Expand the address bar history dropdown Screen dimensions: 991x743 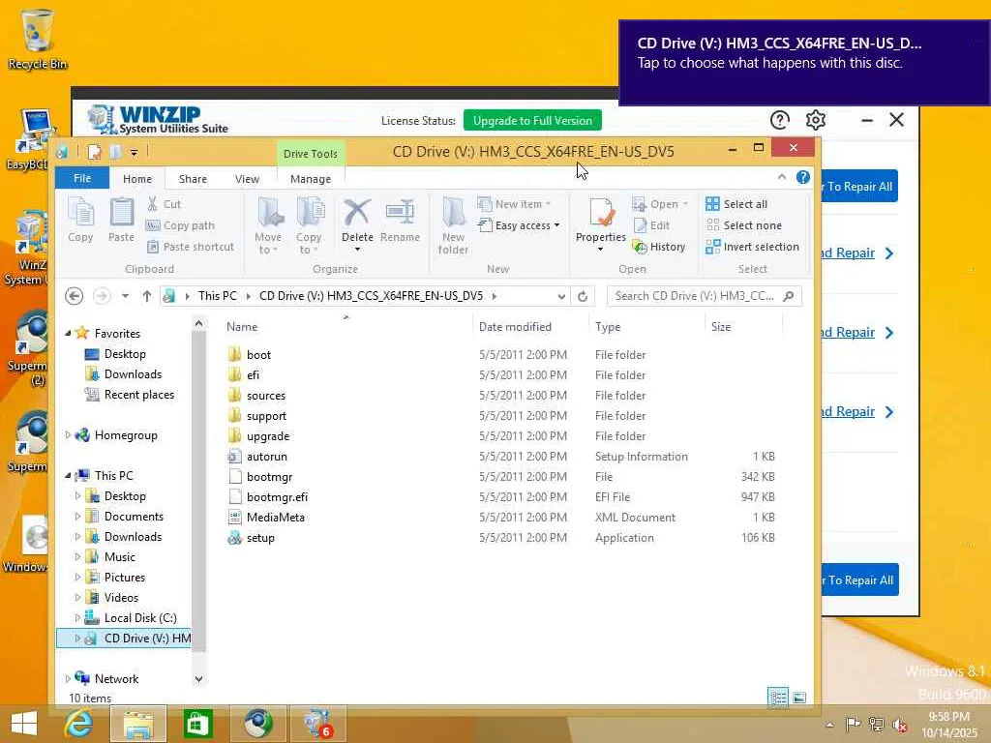(x=561, y=296)
